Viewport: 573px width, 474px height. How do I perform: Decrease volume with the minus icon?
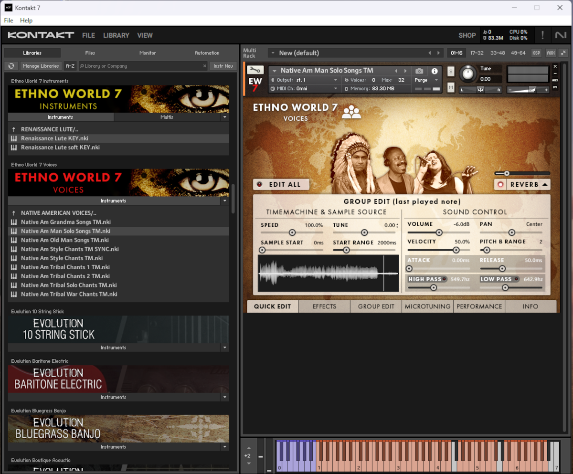510,90
